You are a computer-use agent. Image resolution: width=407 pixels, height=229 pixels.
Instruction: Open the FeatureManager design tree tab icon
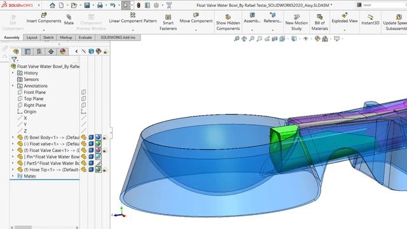[16, 52]
